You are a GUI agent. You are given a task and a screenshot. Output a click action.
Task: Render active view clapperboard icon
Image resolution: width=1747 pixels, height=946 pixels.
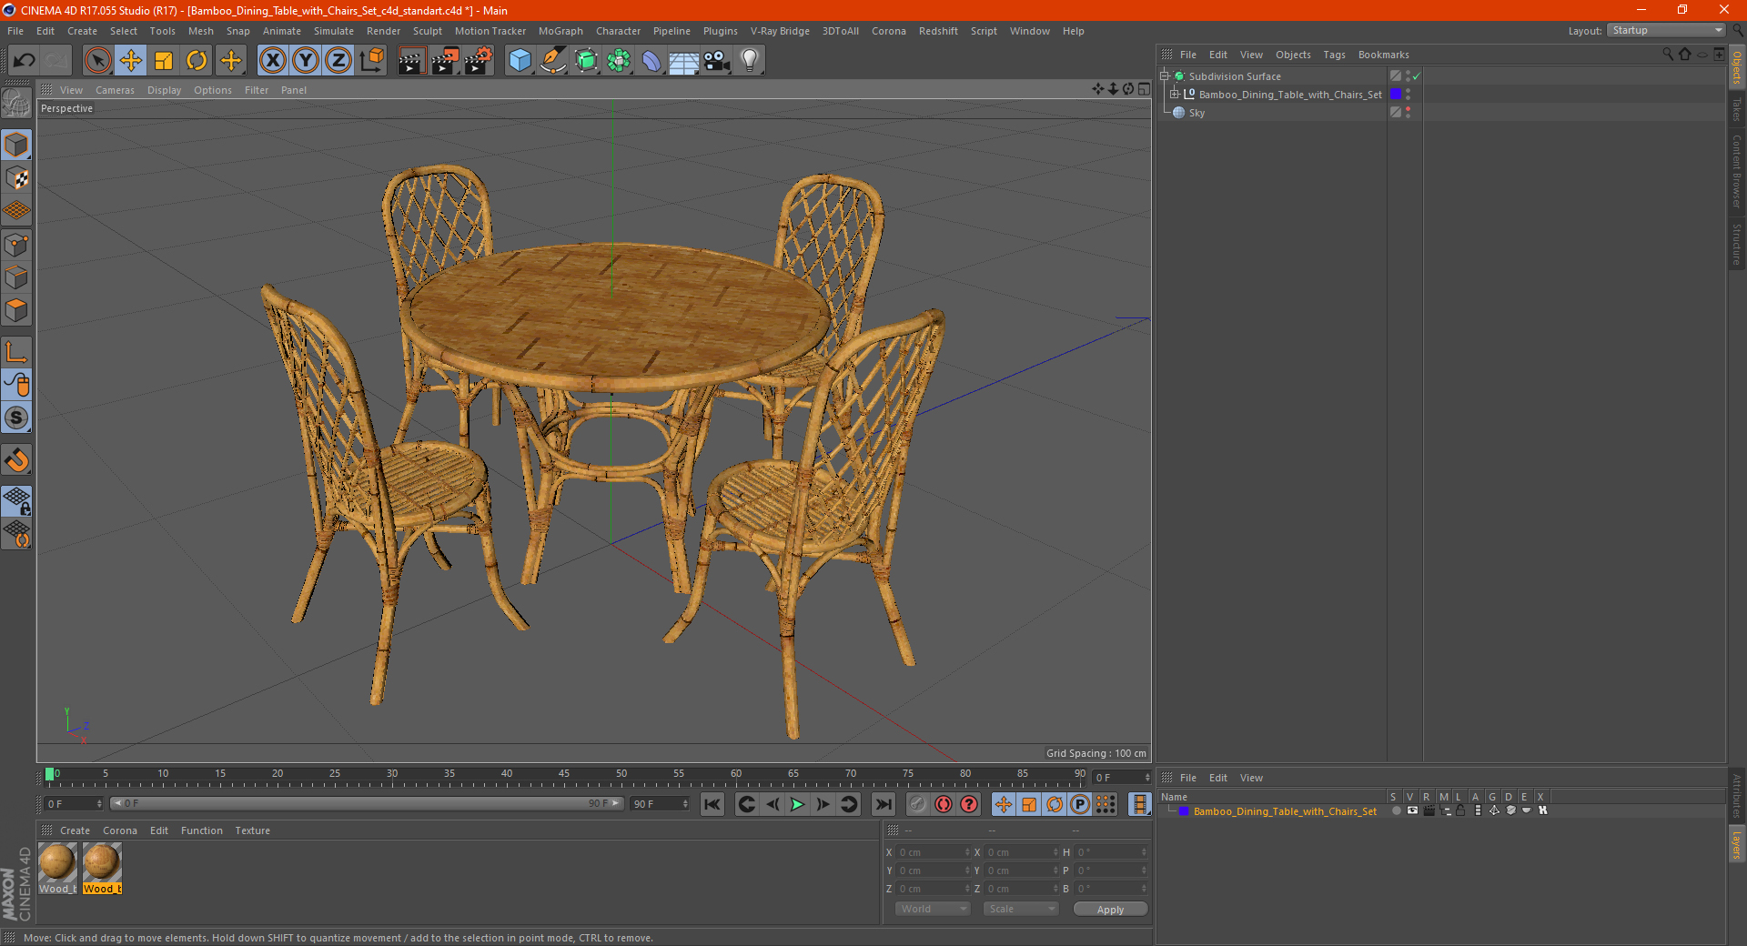pos(411,61)
